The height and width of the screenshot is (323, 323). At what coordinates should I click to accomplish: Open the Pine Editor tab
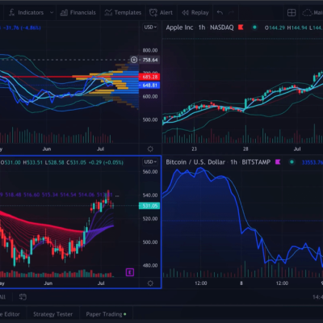click(x=10, y=314)
